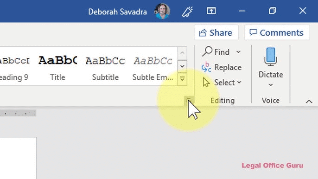Click the Select cursor icon
This screenshot has height=179, width=318.
206,83
